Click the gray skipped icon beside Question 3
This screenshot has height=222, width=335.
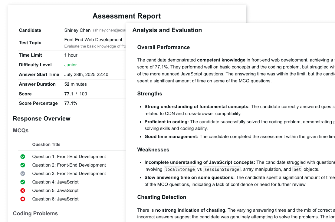(x=22, y=174)
